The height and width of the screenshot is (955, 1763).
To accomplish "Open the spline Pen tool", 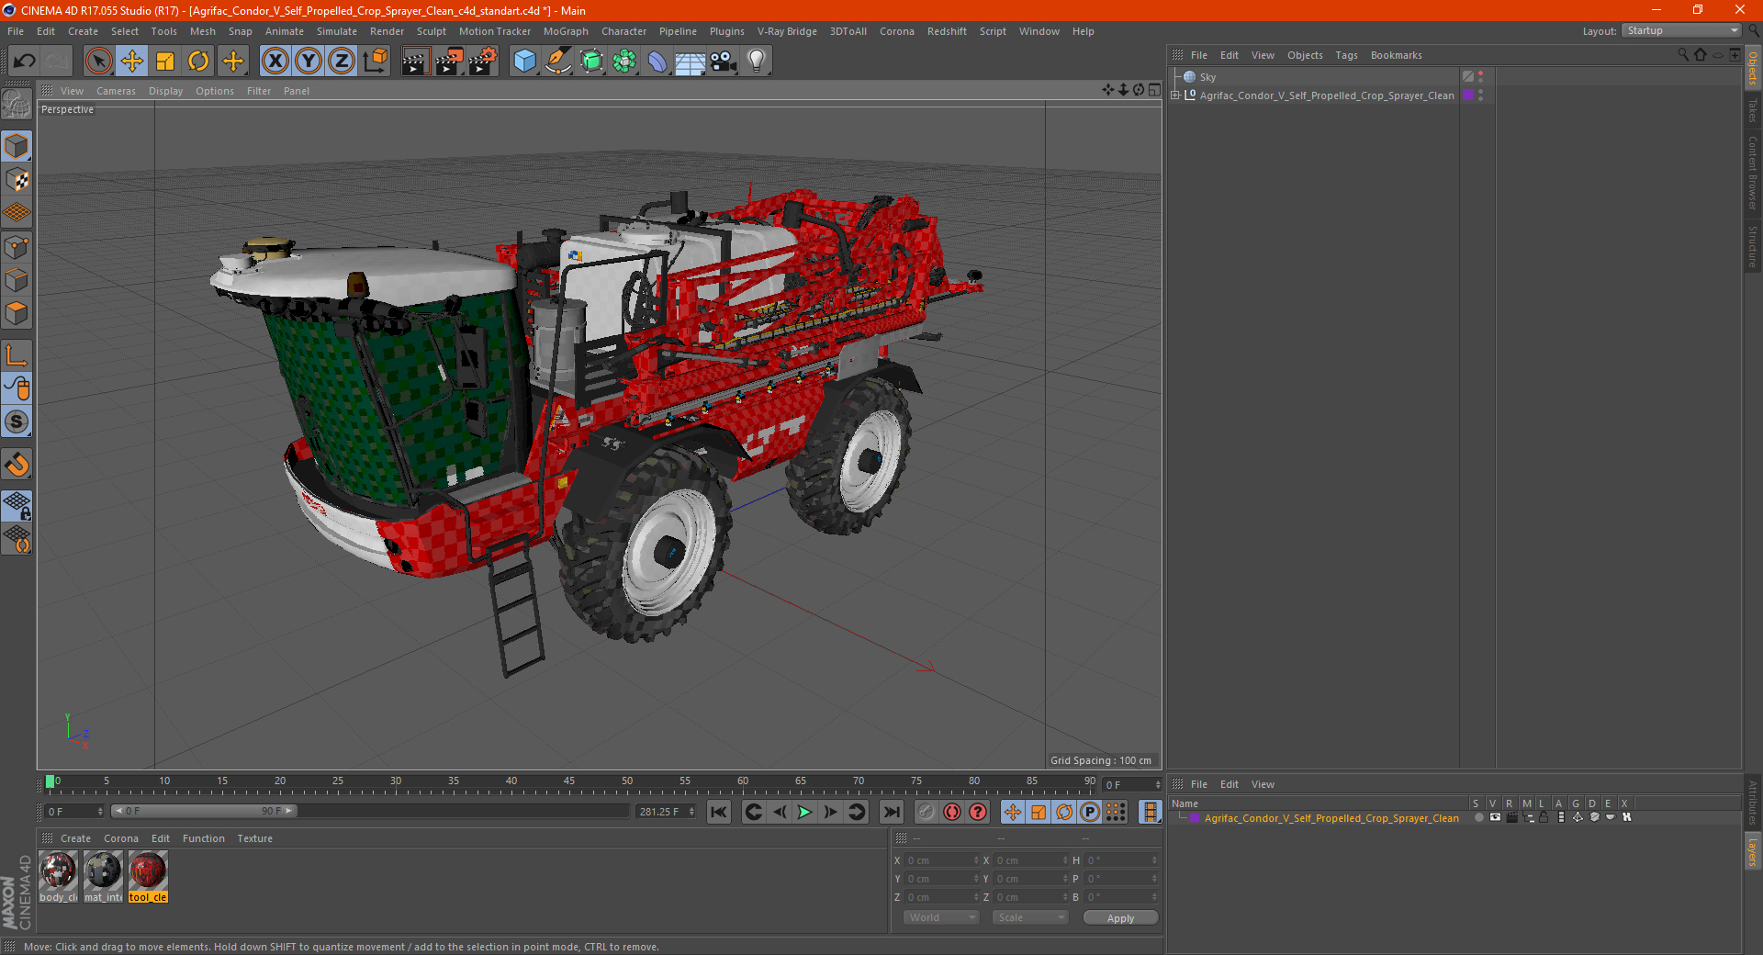I will (557, 62).
